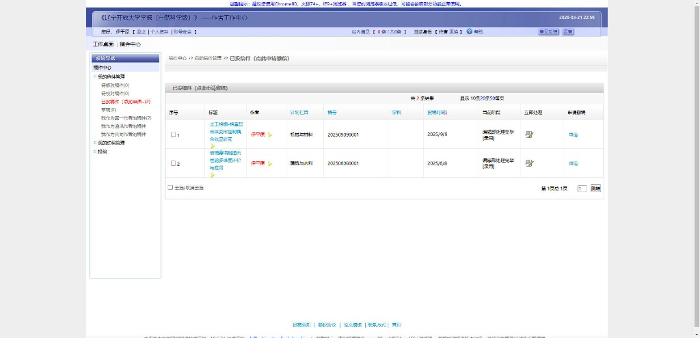Click the blue help question mark icon
Screen dimensions: 700x338
pos(470,31)
